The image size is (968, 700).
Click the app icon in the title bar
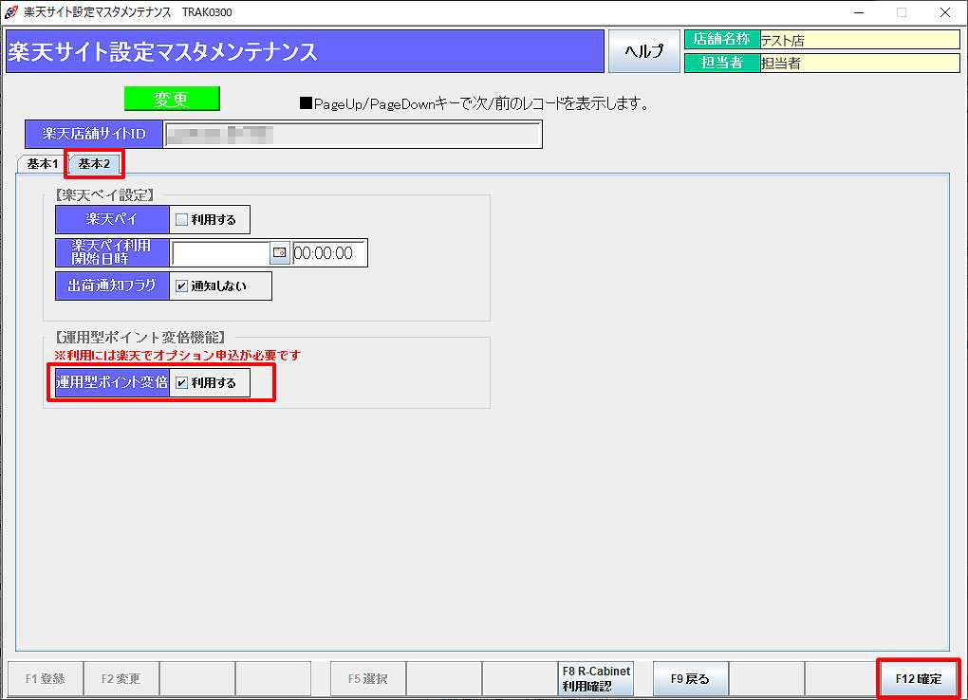tap(11, 12)
